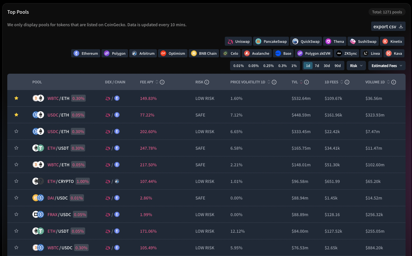Filter by Uniswap DEX

coord(239,41)
